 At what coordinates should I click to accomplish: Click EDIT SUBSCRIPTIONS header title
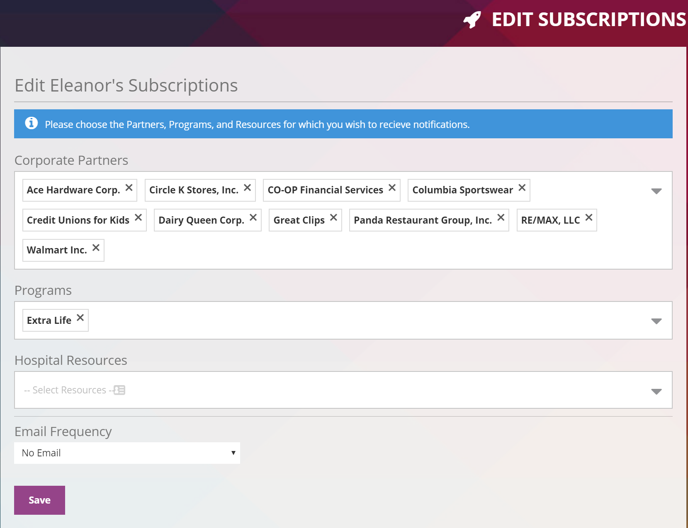point(589,19)
